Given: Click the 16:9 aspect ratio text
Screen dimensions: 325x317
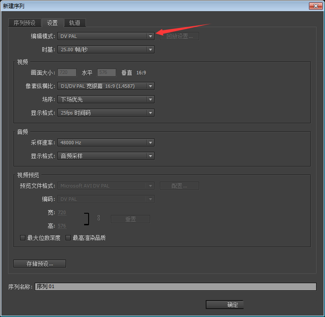Looking at the screenshot, I should click(x=141, y=73).
